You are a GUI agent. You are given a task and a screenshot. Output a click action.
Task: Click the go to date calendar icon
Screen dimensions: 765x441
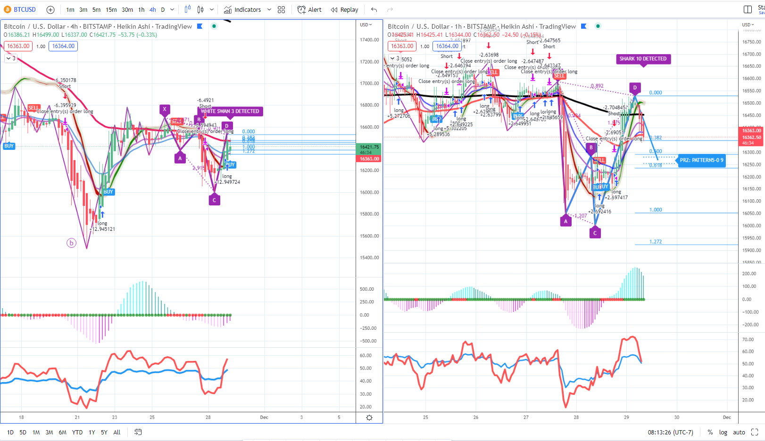[138, 432]
